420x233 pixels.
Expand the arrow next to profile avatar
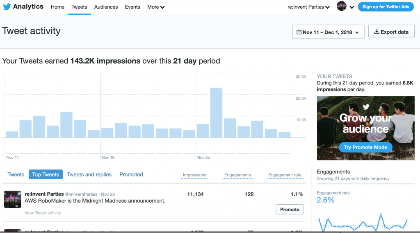tap(352, 7)
